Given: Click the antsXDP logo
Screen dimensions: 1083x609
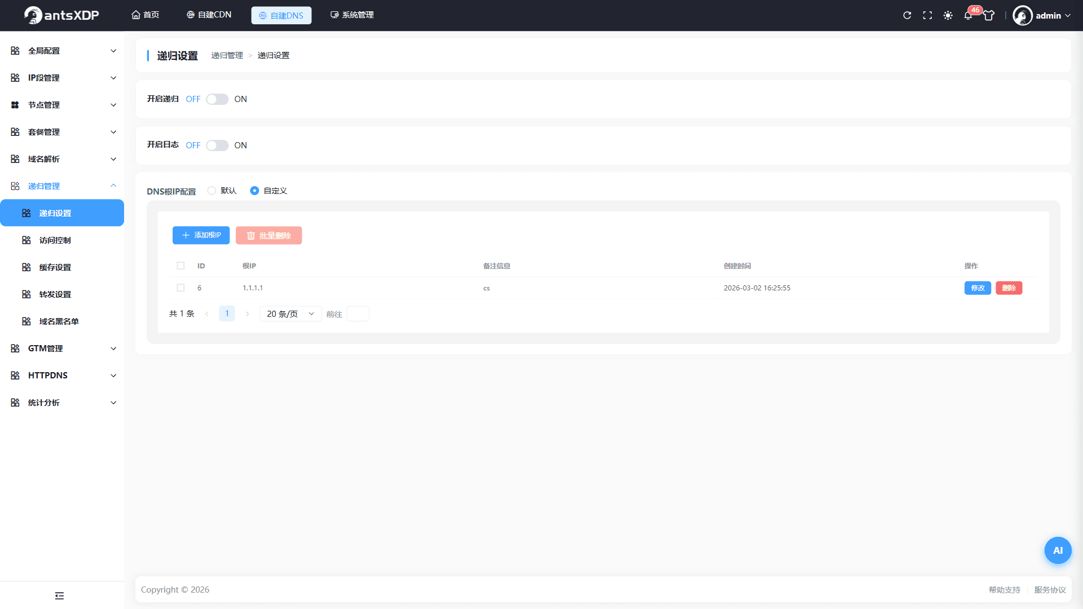Looking at the screenshot, I should (61, 15).
